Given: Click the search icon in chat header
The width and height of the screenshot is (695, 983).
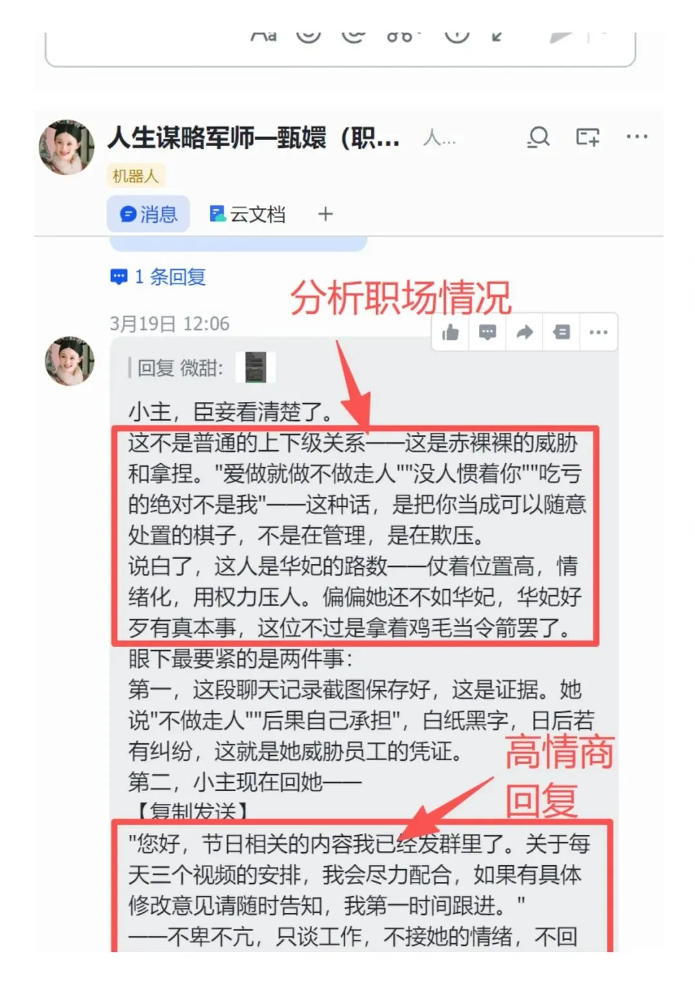Looking at the screenshot, I should [539, 137].
